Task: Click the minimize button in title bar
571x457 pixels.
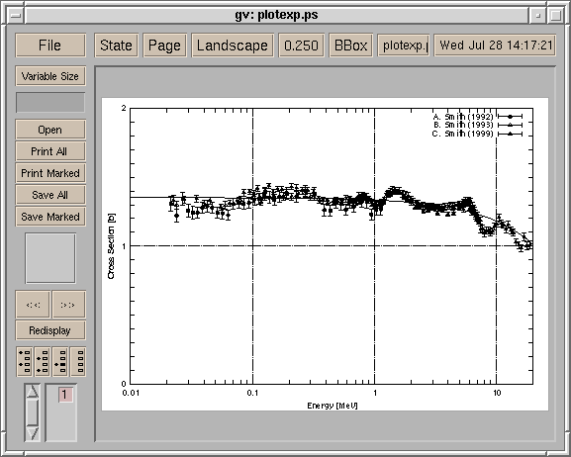Action: point(538,15)
